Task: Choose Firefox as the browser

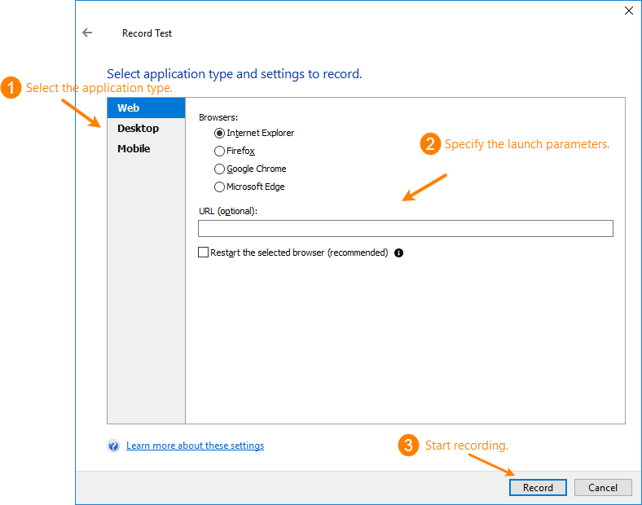Action: coord(219,151)
